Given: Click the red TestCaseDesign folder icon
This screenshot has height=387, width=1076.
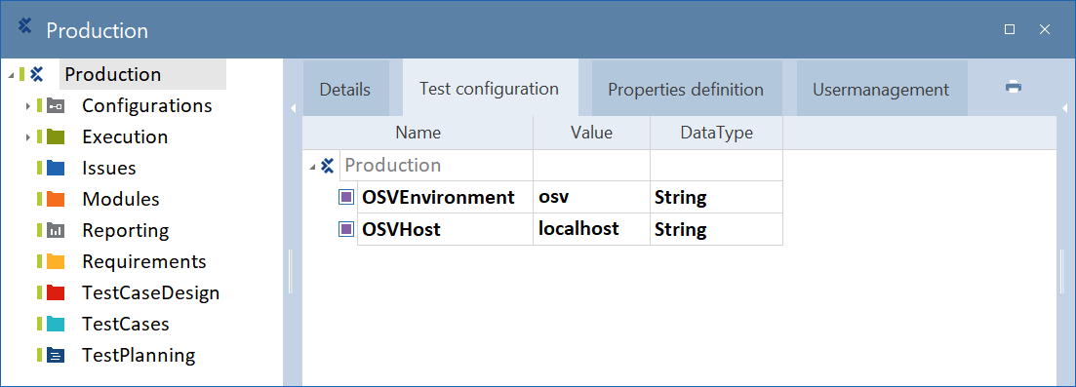Looking at the screenshot, I should [x=56, y=293].
